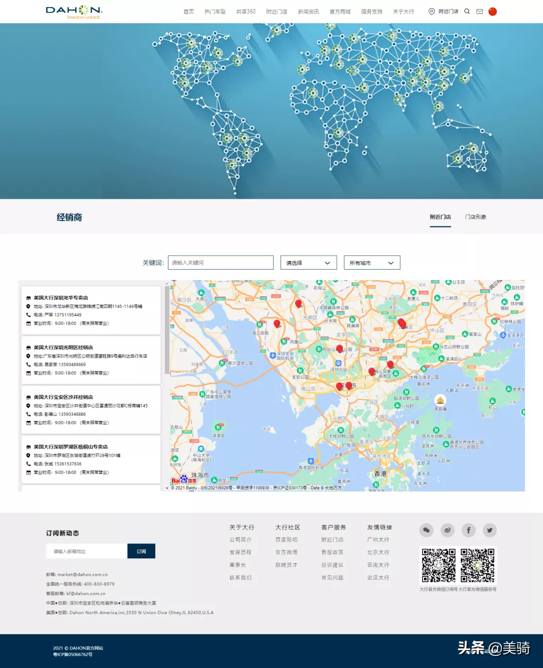Open the 广州大行 friendly link
Viewport: 543px width, 668px height.
click(378, 540)
